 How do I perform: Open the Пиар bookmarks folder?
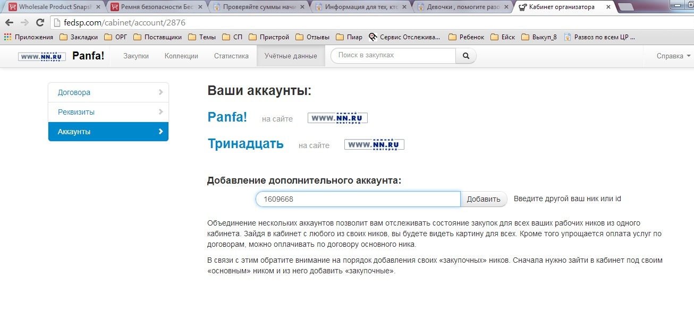point(349,37)
